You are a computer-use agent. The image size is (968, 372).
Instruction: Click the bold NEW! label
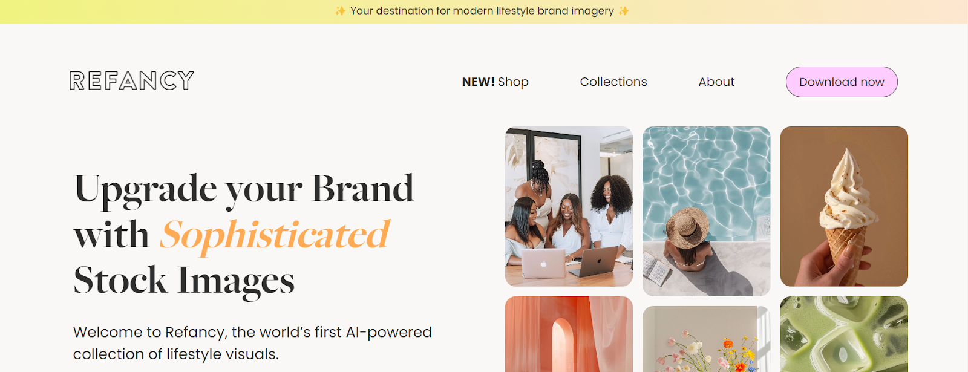(478, 82)
